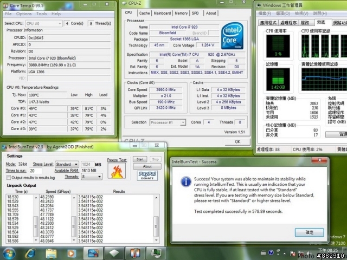Image resolution: width=347 pixels, height=260 pixels.
Task: Switch to the diamond-icon taskbar button
Action: [x=114, y=253]
